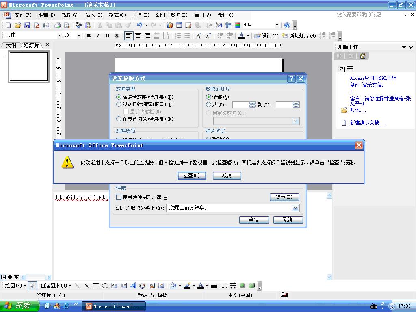Click 确定 in the 设置放映方式 dialog
The height and width of the screenshot is (312, 416).
pyautogui.click(x=254, y=220)
